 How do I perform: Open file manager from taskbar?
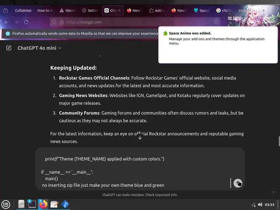coord(21,204)
